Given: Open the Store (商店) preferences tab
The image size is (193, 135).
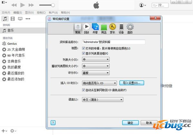Looking at the screenshot, I should (x=104, y=29).
